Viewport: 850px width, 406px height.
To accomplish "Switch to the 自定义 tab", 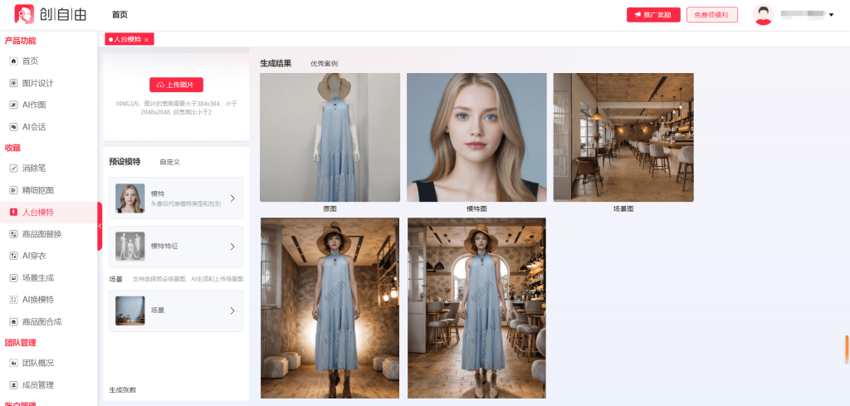I will tap(169, 162).
